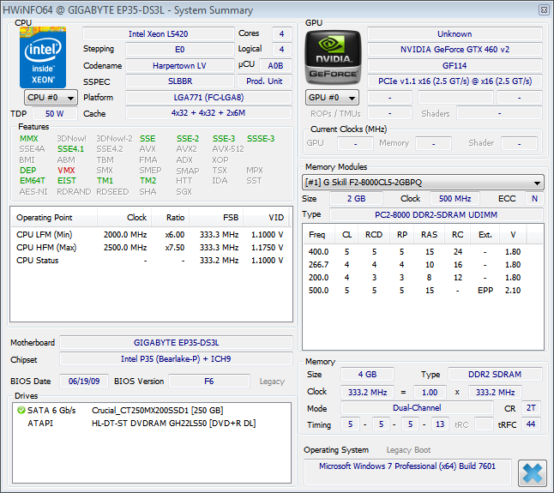Click the Freq column header in memory table

point(317,235)
